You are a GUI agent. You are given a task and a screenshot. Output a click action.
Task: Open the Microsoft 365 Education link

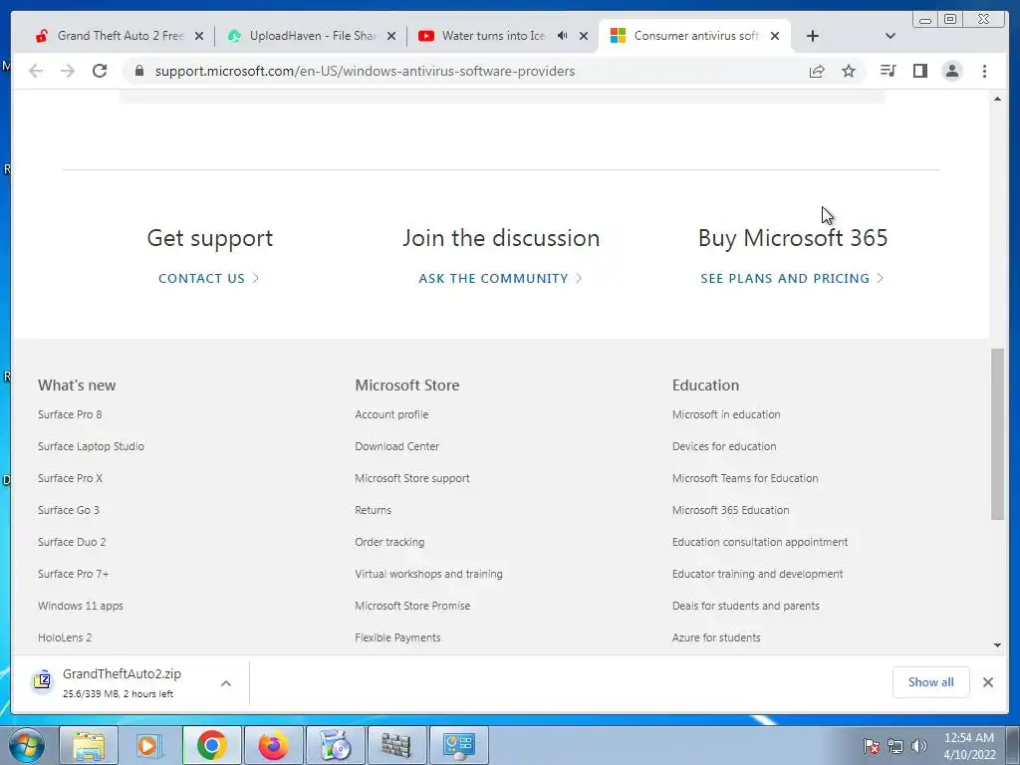click(730, 510)
